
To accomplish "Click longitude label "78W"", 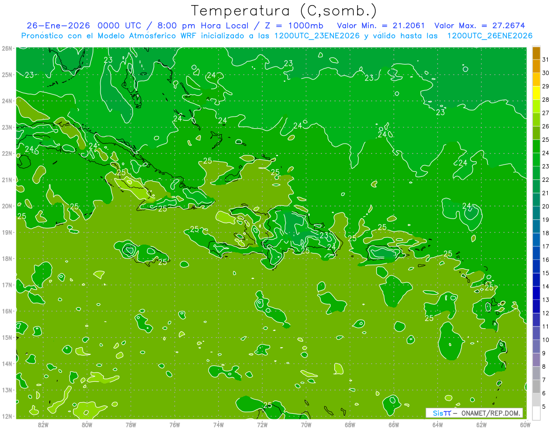I will (x=131, y=424).
